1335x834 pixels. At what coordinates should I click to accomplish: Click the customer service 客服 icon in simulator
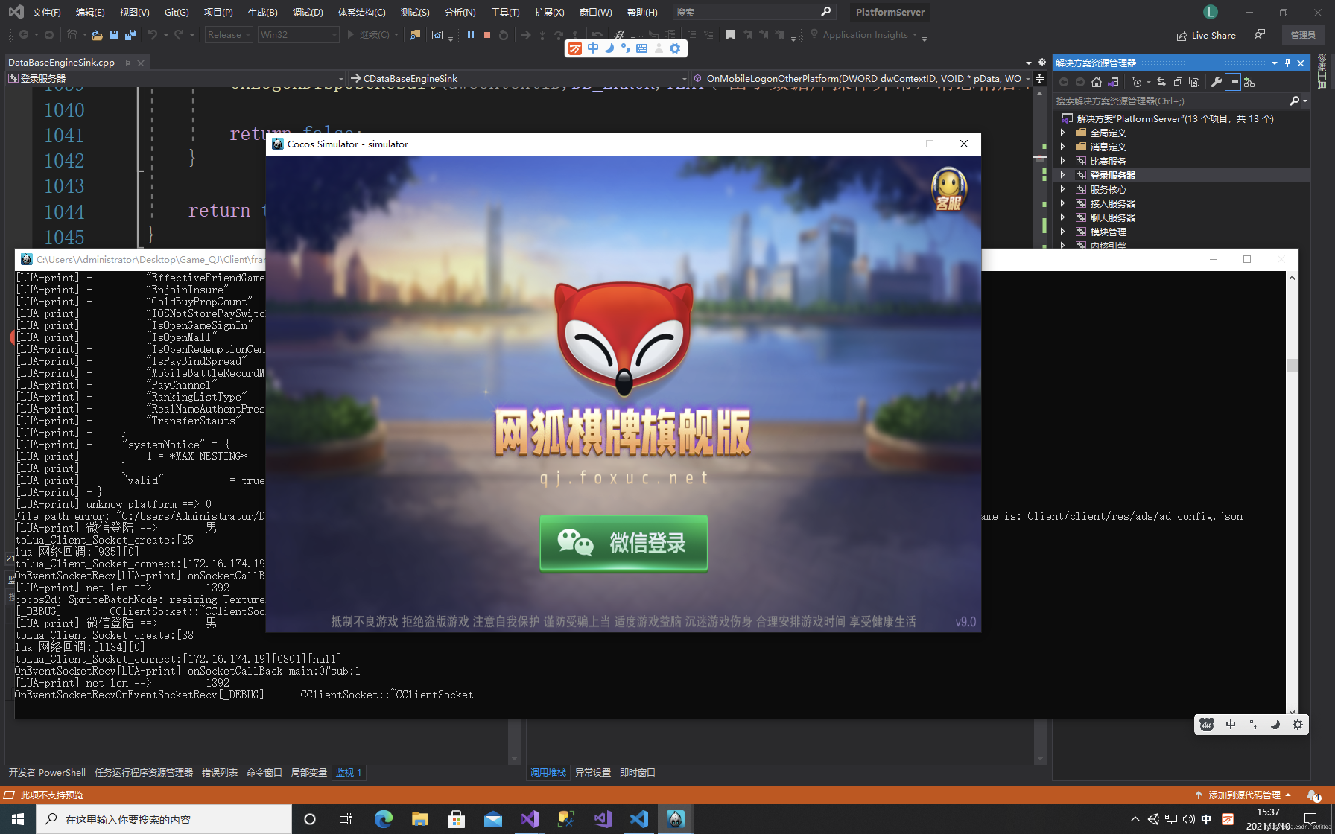(x=948, y=190)
